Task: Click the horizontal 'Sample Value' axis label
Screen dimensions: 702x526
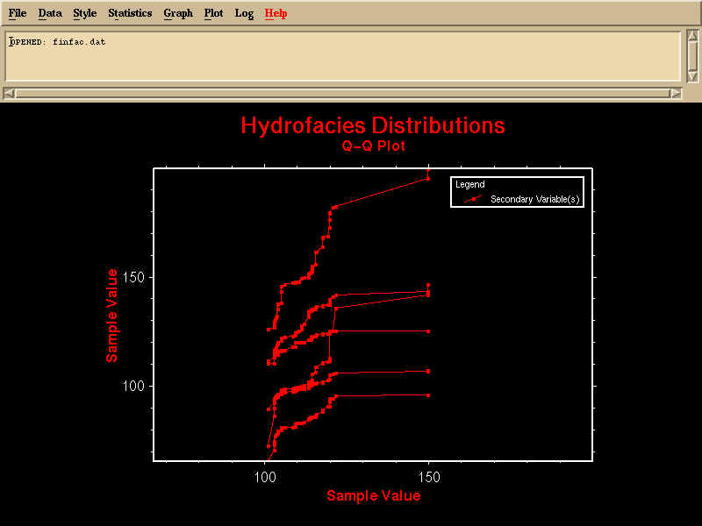Action: [x=374, y=495]
